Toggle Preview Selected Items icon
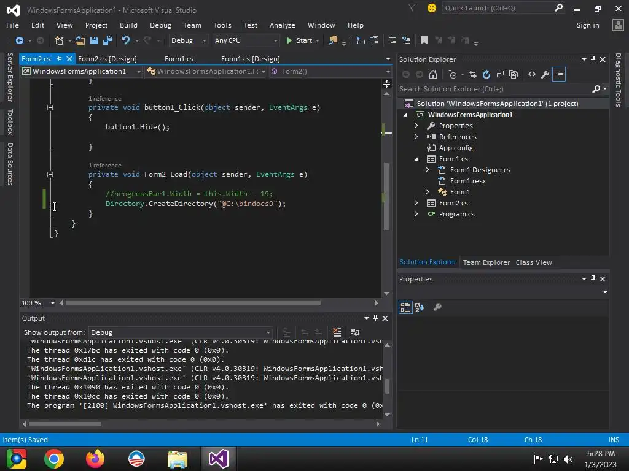 pos(559,74)
